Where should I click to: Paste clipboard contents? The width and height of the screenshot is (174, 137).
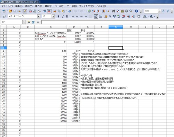click(63, 11)
